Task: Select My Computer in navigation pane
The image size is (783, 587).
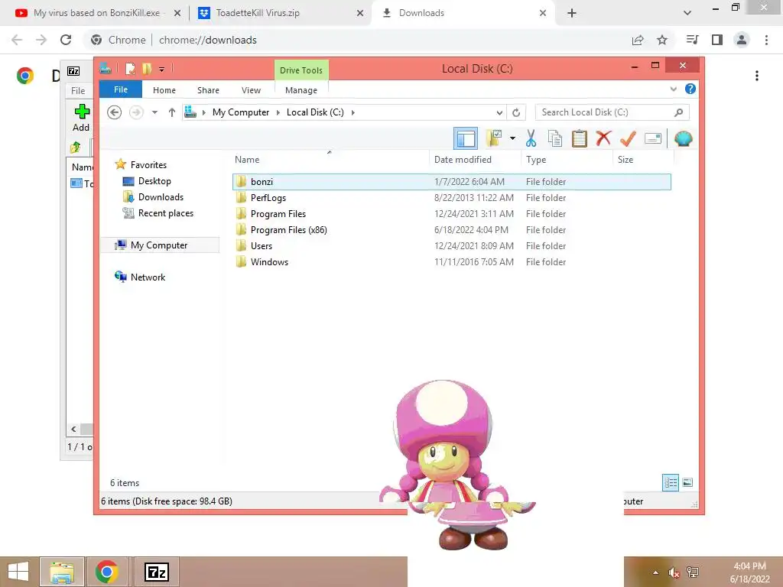Action: point(159,245)
